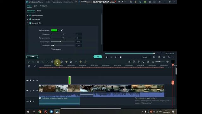Viewport: 202px width, 114px height.
Task: Expand the Композитинг section
Action: tap(28, 19)
